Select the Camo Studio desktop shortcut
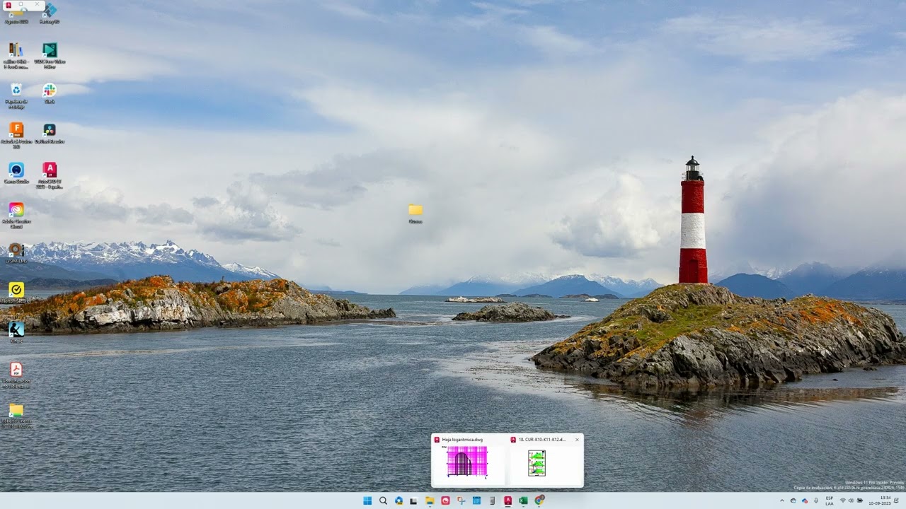906x509 pixels. (x=16, y=173)
